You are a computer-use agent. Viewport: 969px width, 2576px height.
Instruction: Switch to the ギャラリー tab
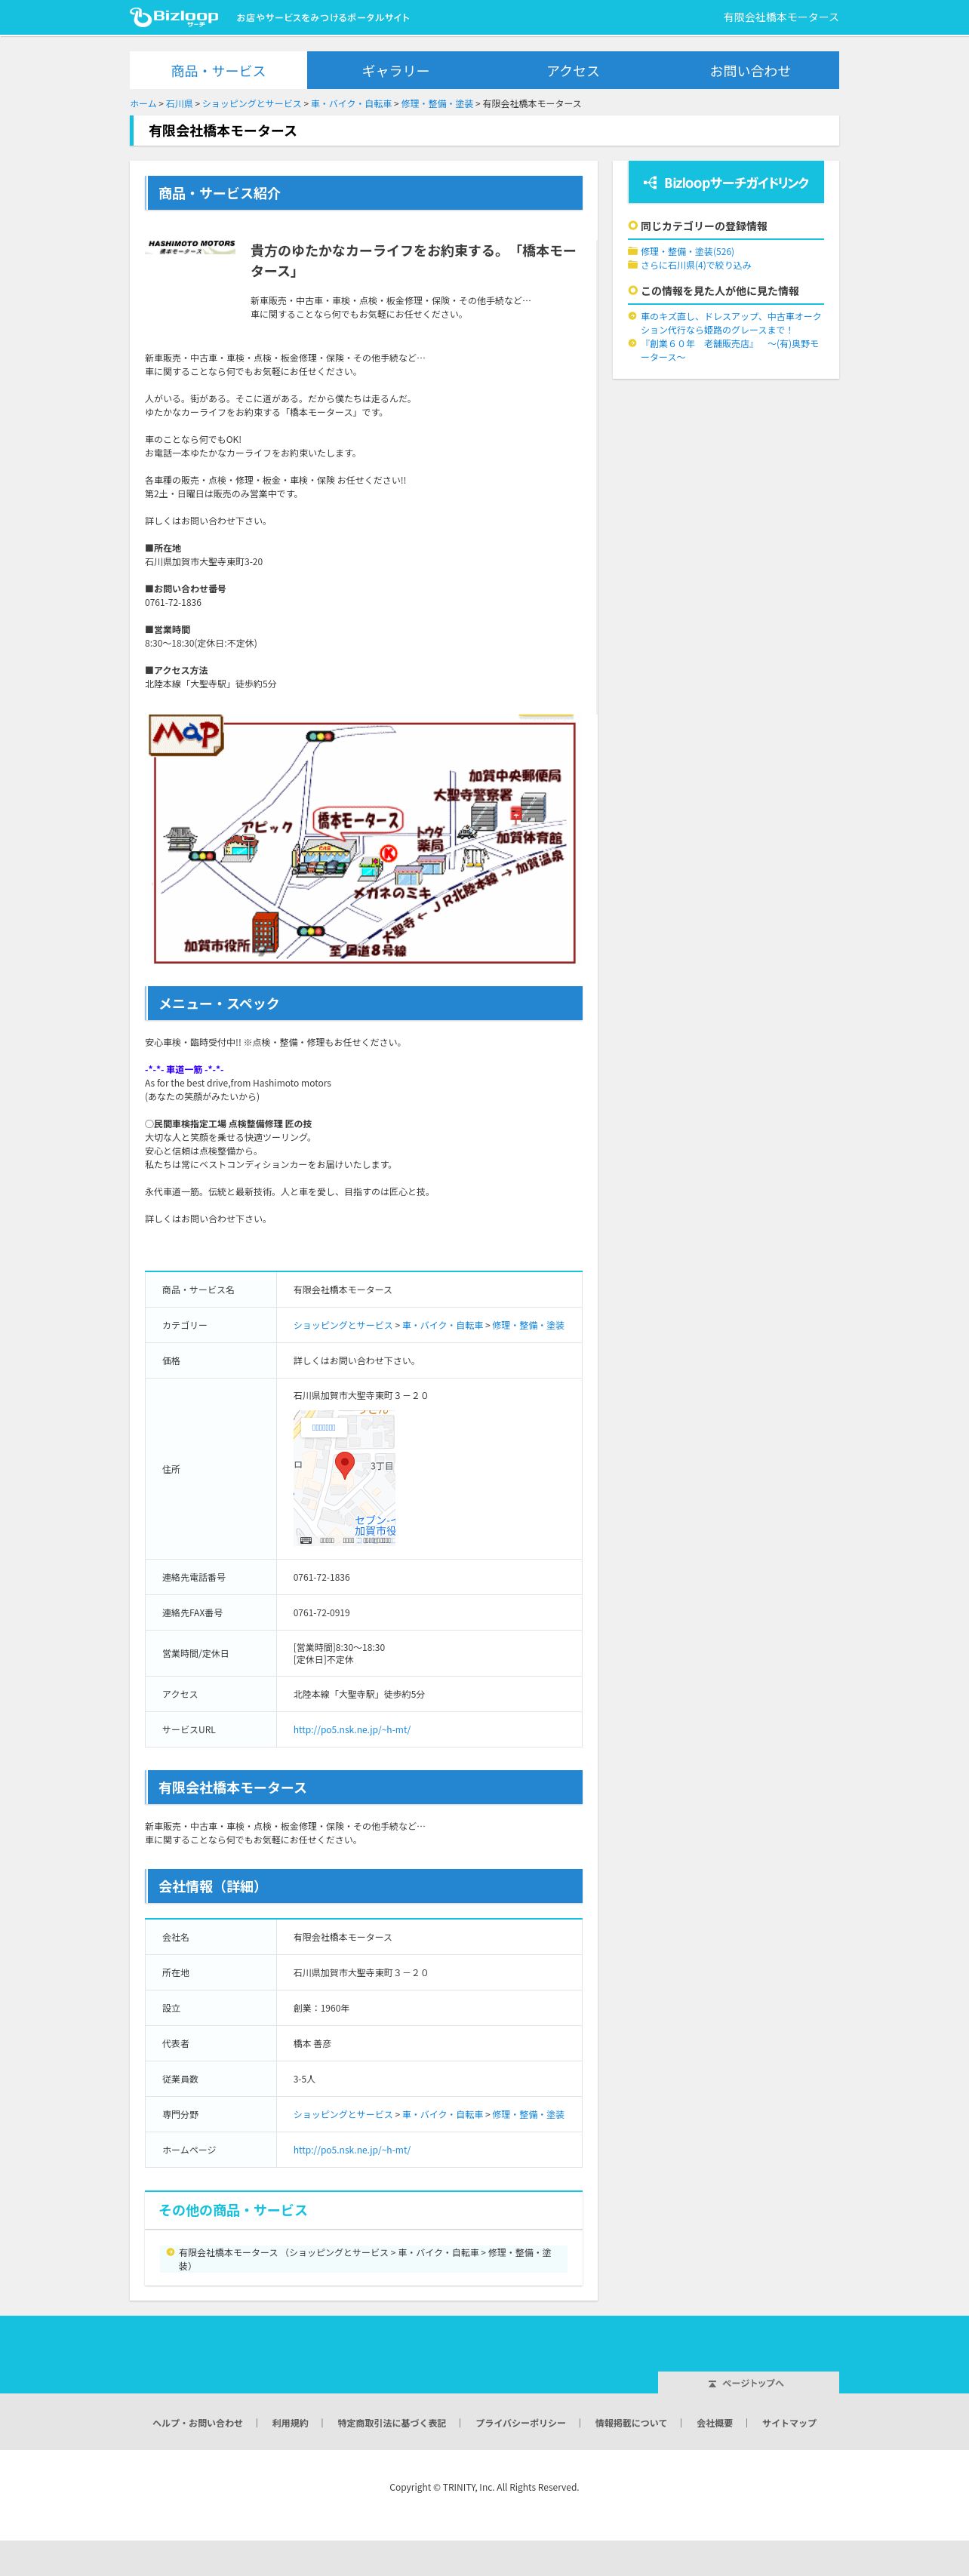click(x=395, y=71)
